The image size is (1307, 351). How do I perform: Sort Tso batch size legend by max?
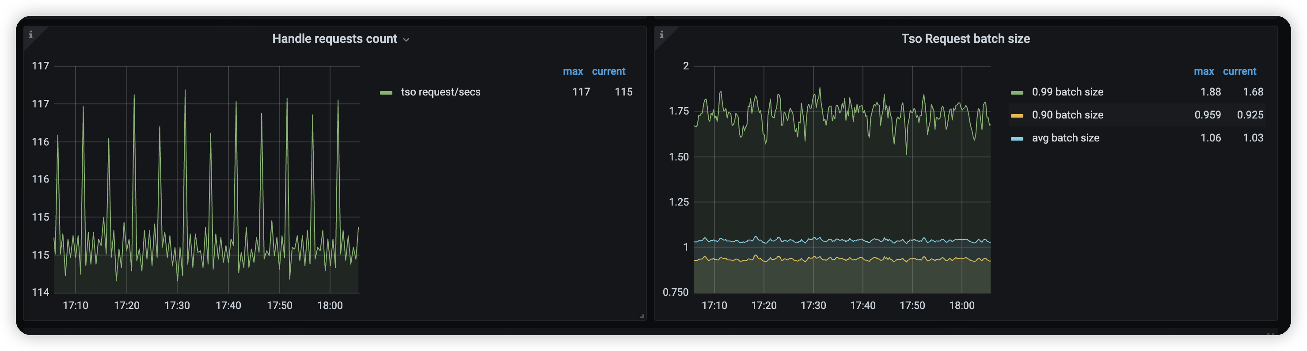1204,72
